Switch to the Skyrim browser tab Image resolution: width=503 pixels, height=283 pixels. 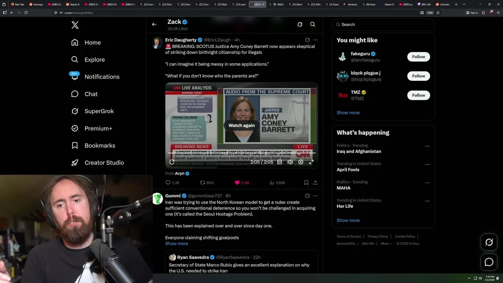coord(73,4)
